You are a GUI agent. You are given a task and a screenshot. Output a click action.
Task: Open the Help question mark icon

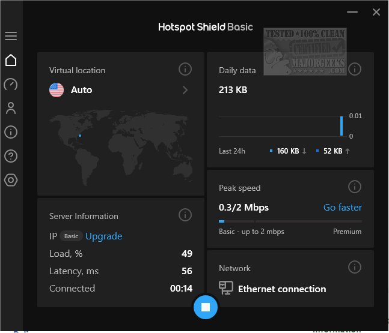11,156
